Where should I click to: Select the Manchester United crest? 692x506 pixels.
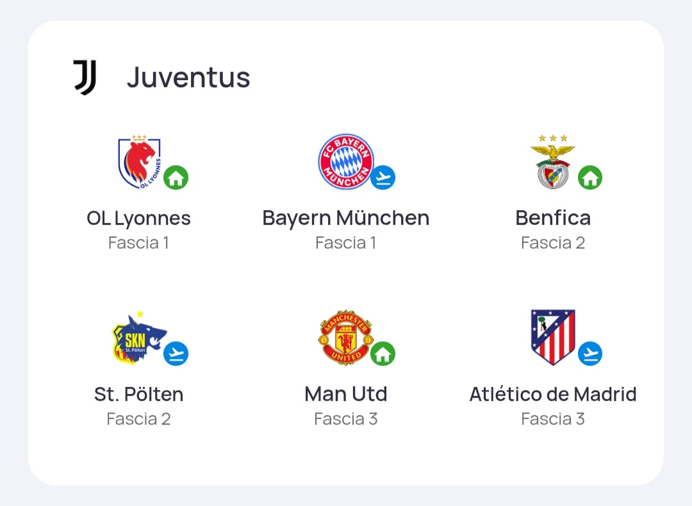tap(346, 338)
